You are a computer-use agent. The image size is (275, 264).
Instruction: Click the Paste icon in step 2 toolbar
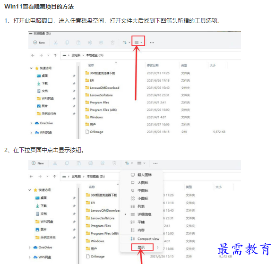click(79, 163)
